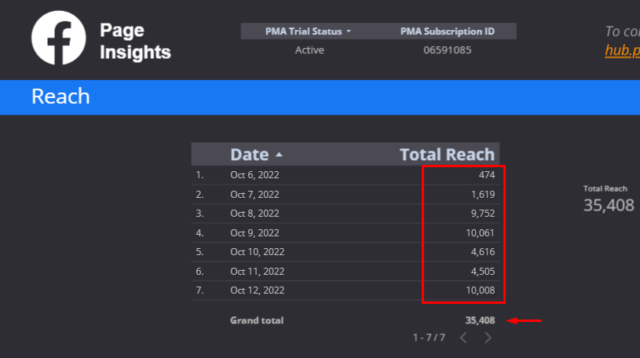Go to next table page arrow
The height and width of the screenshot is (358, 640).
[488, 338]
